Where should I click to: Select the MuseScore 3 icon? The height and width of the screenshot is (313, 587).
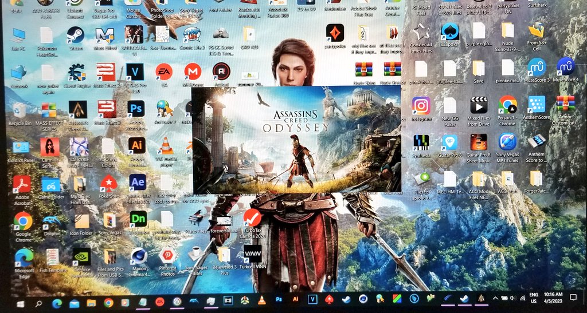537,67
